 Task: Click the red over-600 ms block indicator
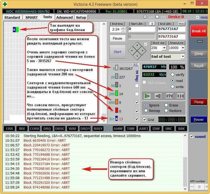[116, 110]
